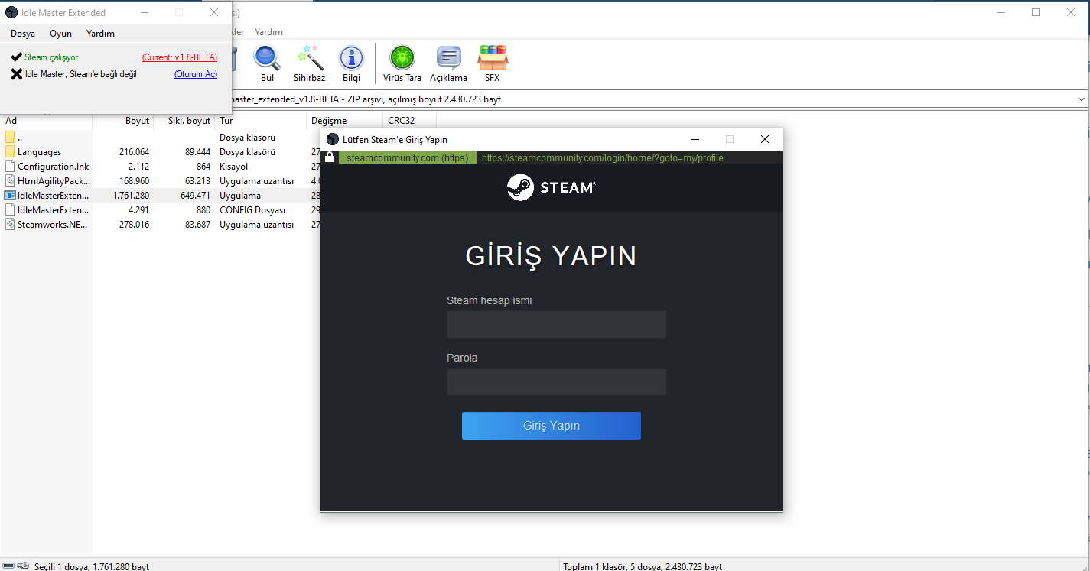
Task: Sort by Sıkı. boyut column header
Action: coord(184,121)
